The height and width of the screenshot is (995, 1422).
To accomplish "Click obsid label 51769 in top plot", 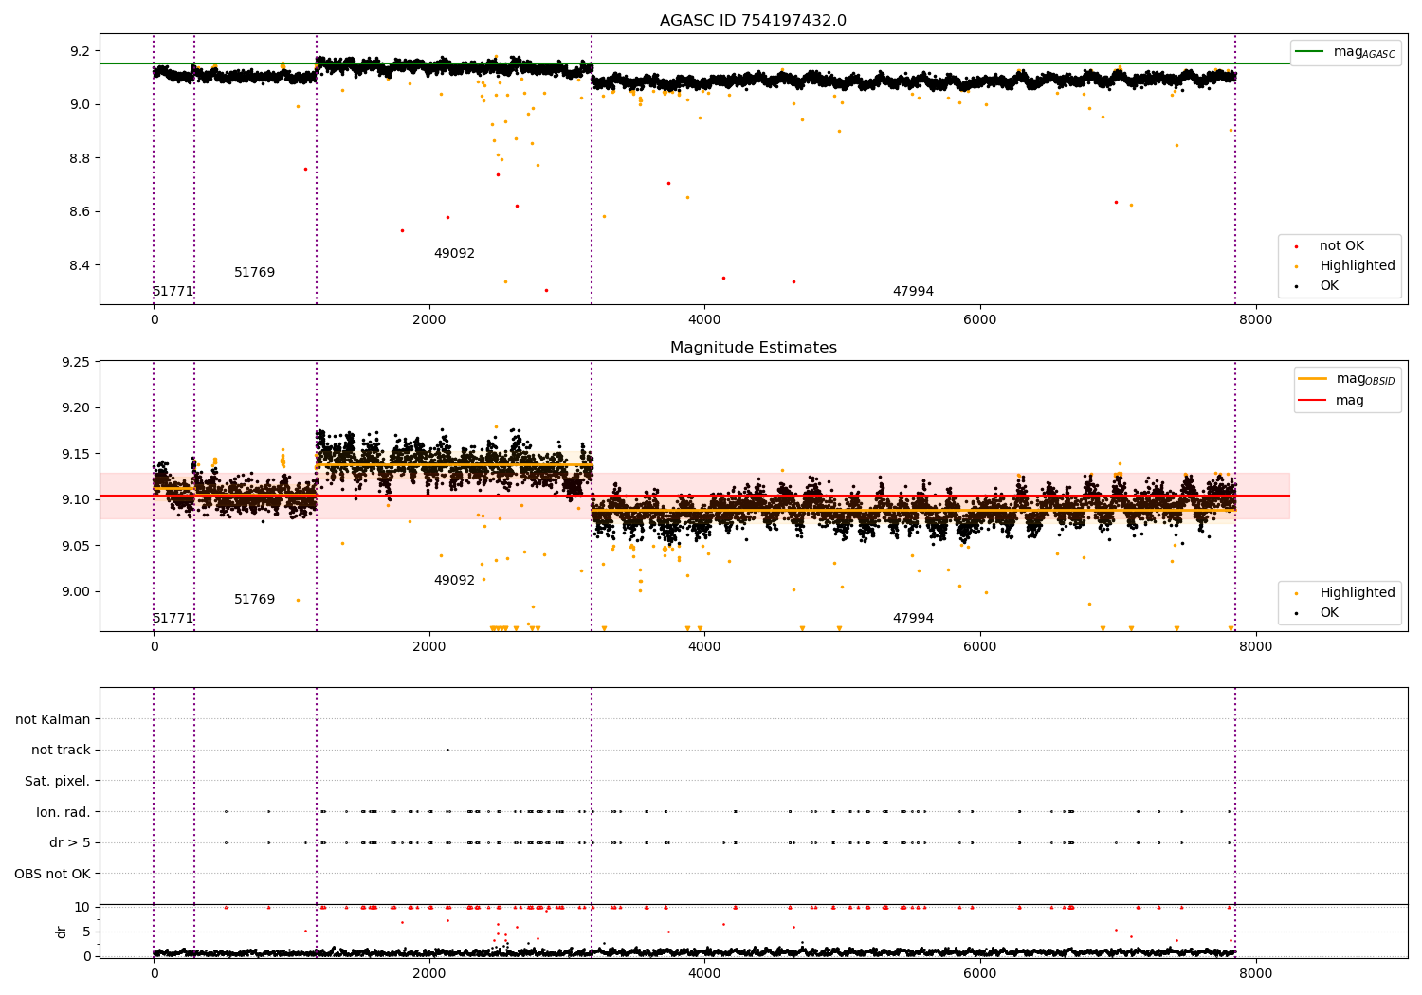I will (254, 273).
